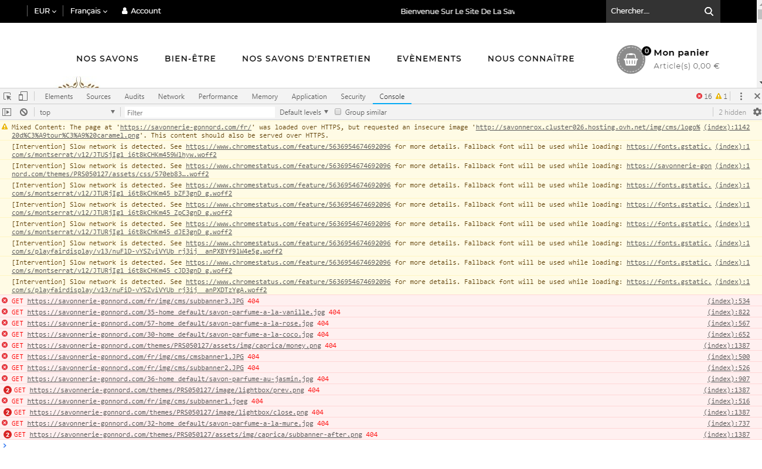Follow the subbanner3.JPG 404 URL link
762x469 pixels.
pyautogui.click(x=135, y=301)
